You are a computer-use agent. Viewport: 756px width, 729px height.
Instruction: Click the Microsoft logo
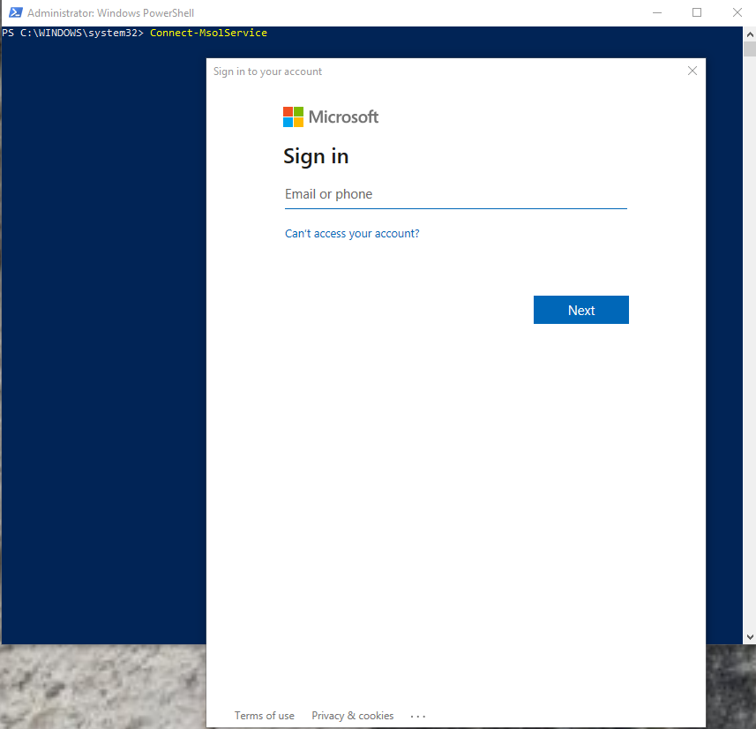point(331,116)
